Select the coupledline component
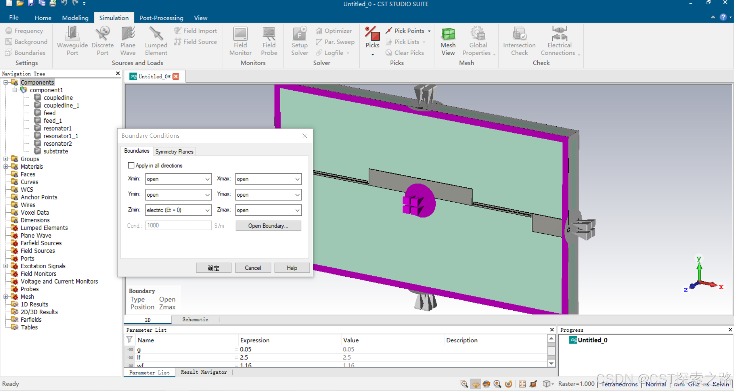The width and height of the screenshot is (734, 391). (58, 98)
